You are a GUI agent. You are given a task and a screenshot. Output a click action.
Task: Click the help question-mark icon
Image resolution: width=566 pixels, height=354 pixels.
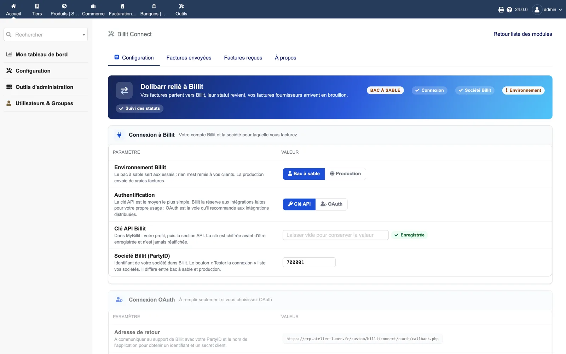(509, 10)
